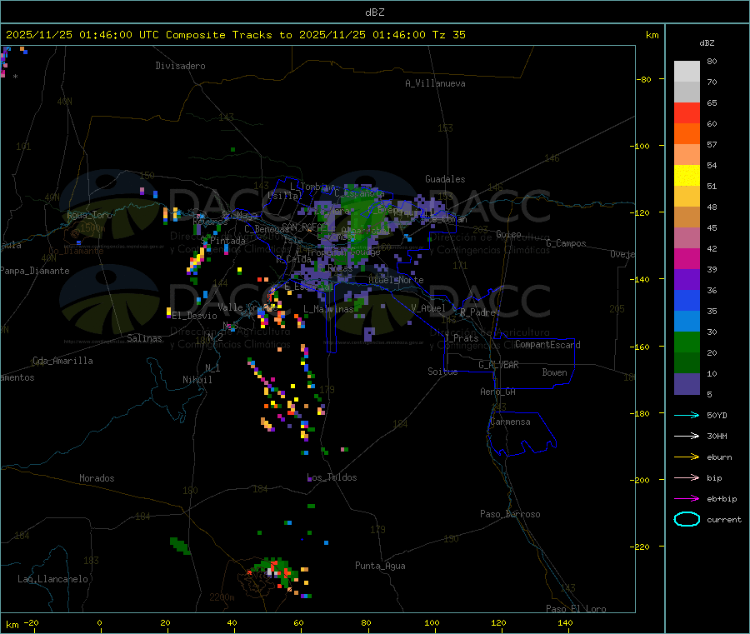Click the 140 km bottom axis label

coord(565,622)
